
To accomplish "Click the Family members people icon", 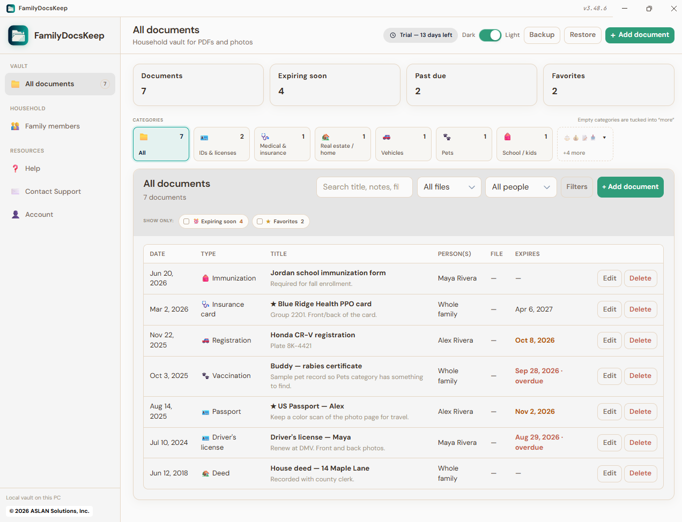I will click(x=15, y=126).
